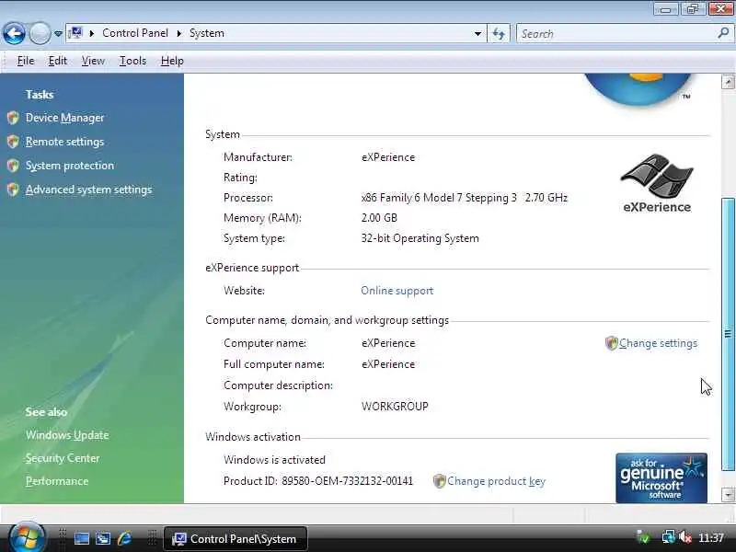Expand arrow between Control Panel and System
Image resolution: width=736 pixels, height=552 pixels.
(x=179, y=33)
